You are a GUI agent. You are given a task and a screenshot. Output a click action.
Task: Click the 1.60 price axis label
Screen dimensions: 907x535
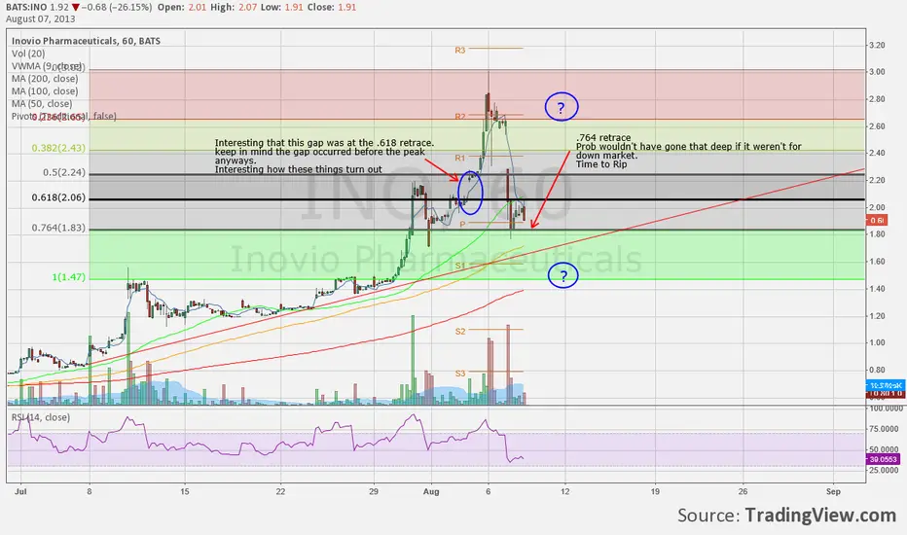[x=876, y=262]
